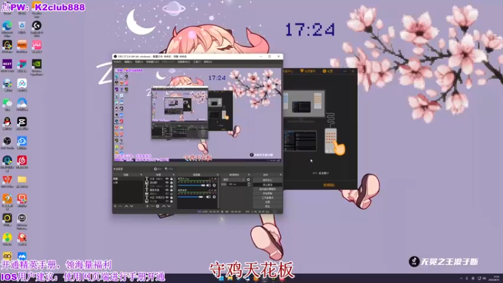This screenshot has height=283, width=503.
Task: Open QQ penguin desktop icon
Action: pos(7,123)
